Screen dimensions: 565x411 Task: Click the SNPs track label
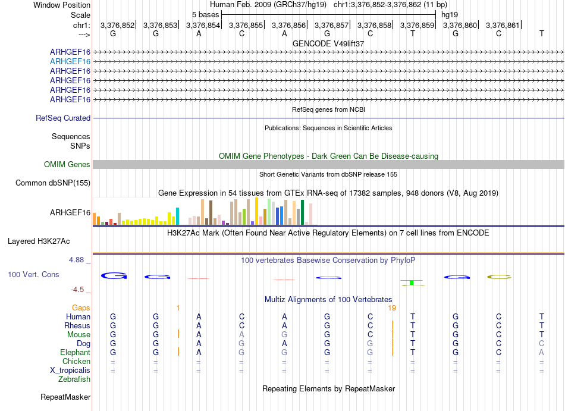click(80, 146)
